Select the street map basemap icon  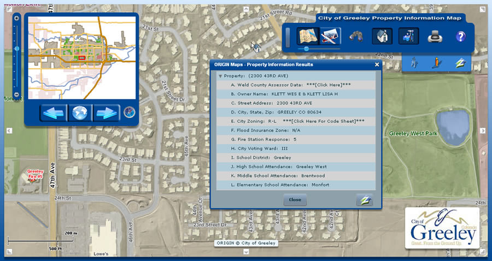tap(308, 36)
